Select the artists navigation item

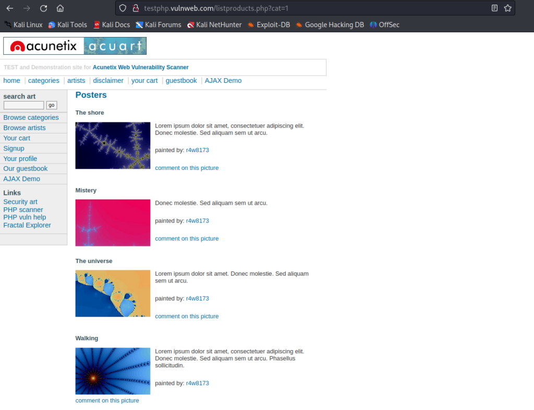(x=76, y=81)
